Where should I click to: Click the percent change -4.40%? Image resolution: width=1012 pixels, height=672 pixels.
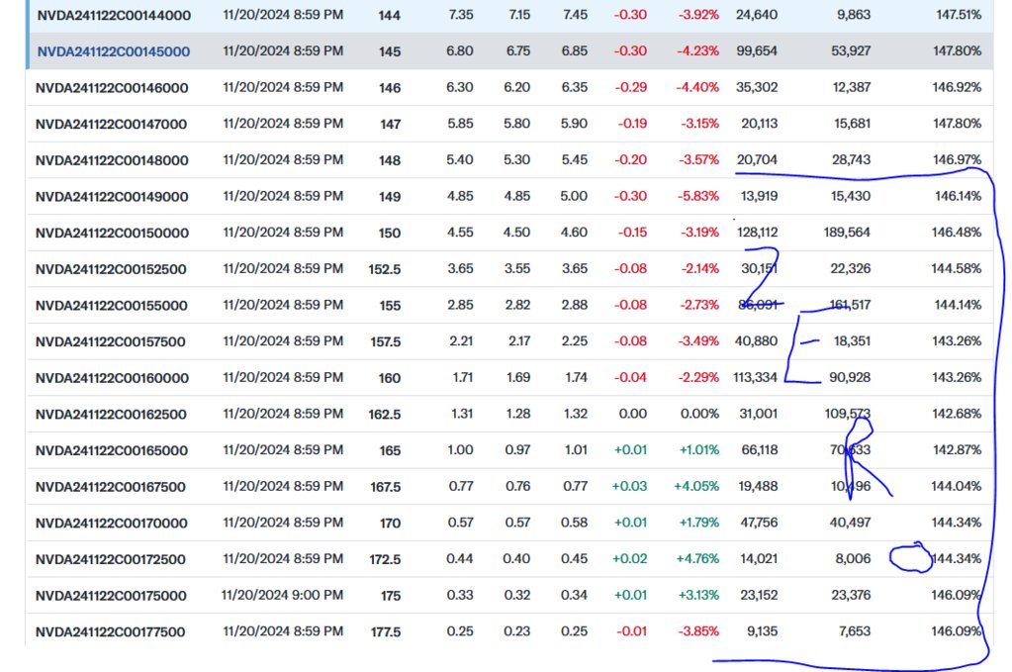point(697,86)
